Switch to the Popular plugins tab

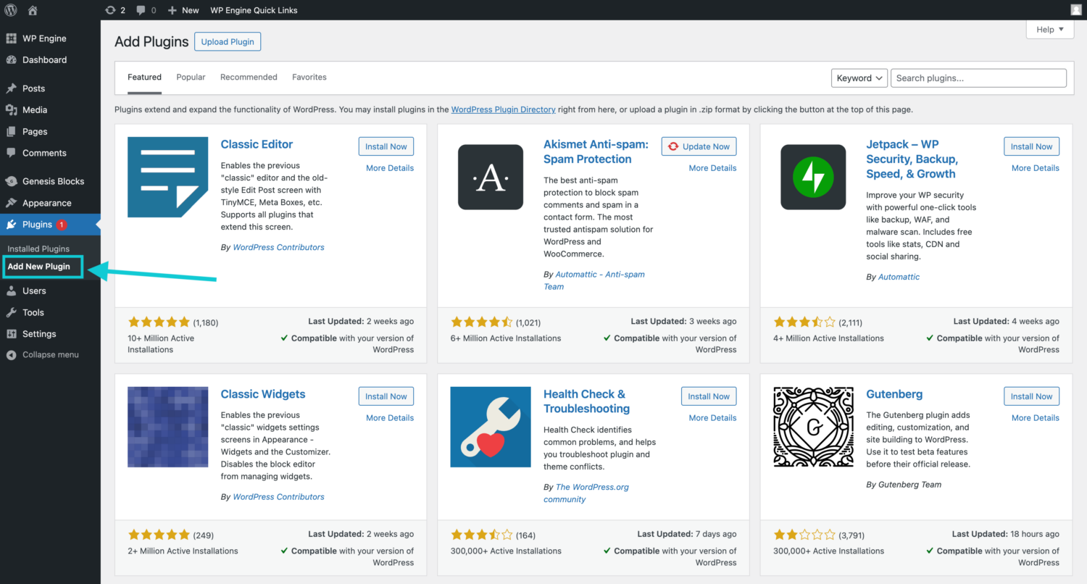191,77
